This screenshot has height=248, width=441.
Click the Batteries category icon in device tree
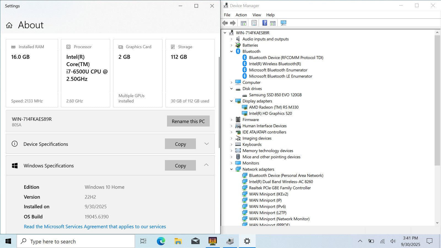(238, 45)
